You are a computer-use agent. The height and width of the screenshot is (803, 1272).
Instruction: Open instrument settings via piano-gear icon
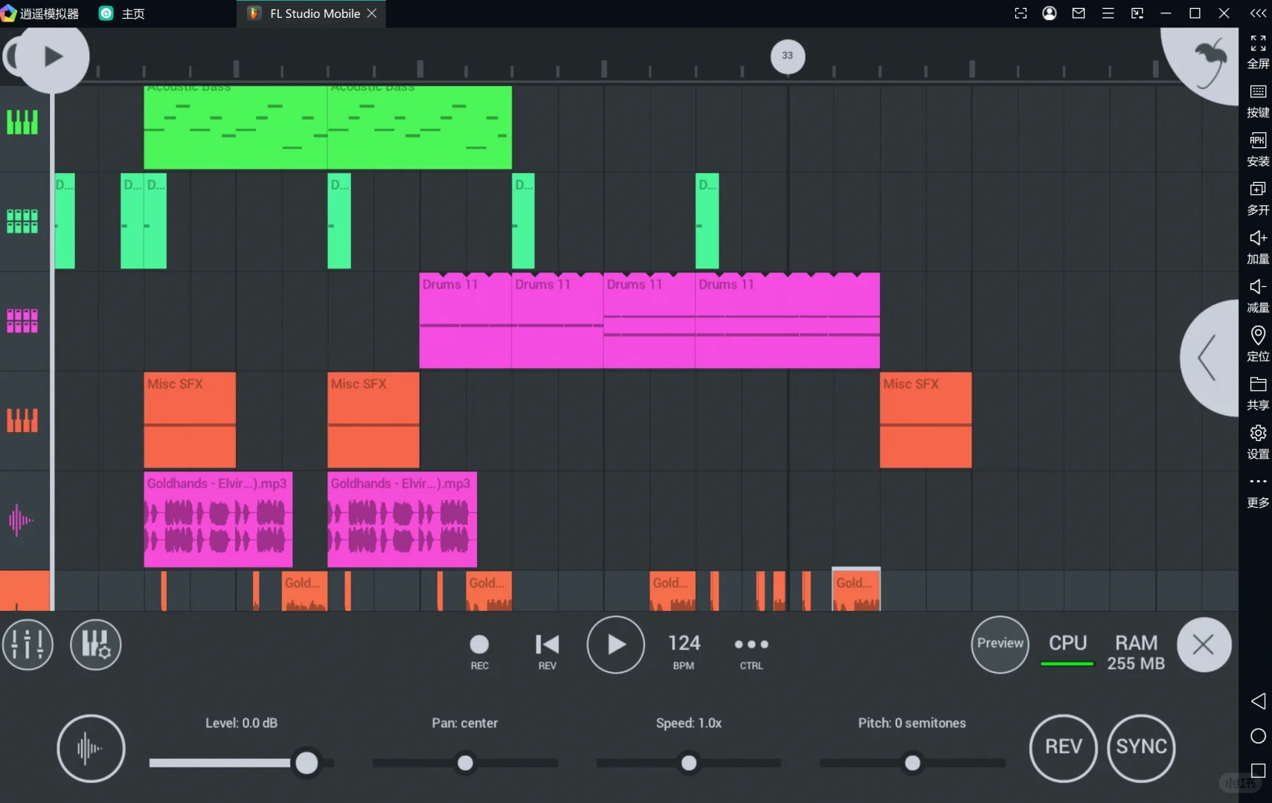click(94, 644)
